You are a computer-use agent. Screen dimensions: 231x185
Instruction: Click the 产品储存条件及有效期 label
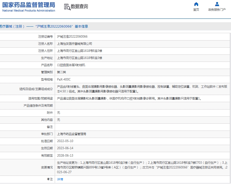38,106
